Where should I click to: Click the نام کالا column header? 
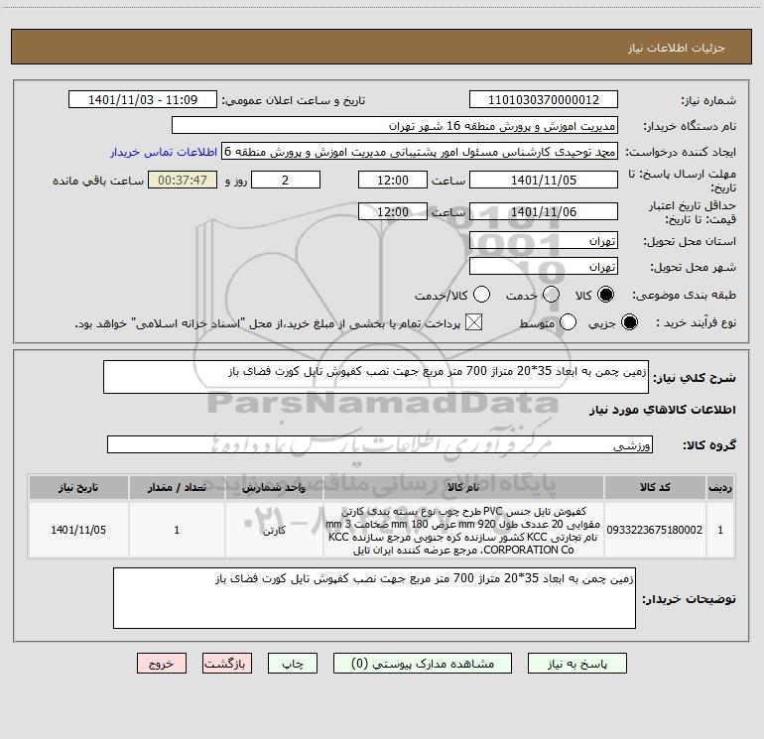(x=463, y=487)
